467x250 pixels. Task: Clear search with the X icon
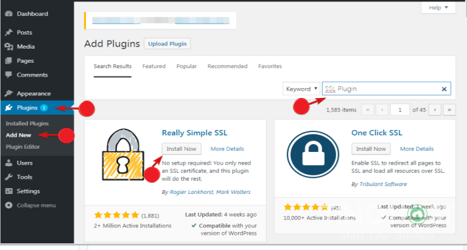click(x=444, y=89)
